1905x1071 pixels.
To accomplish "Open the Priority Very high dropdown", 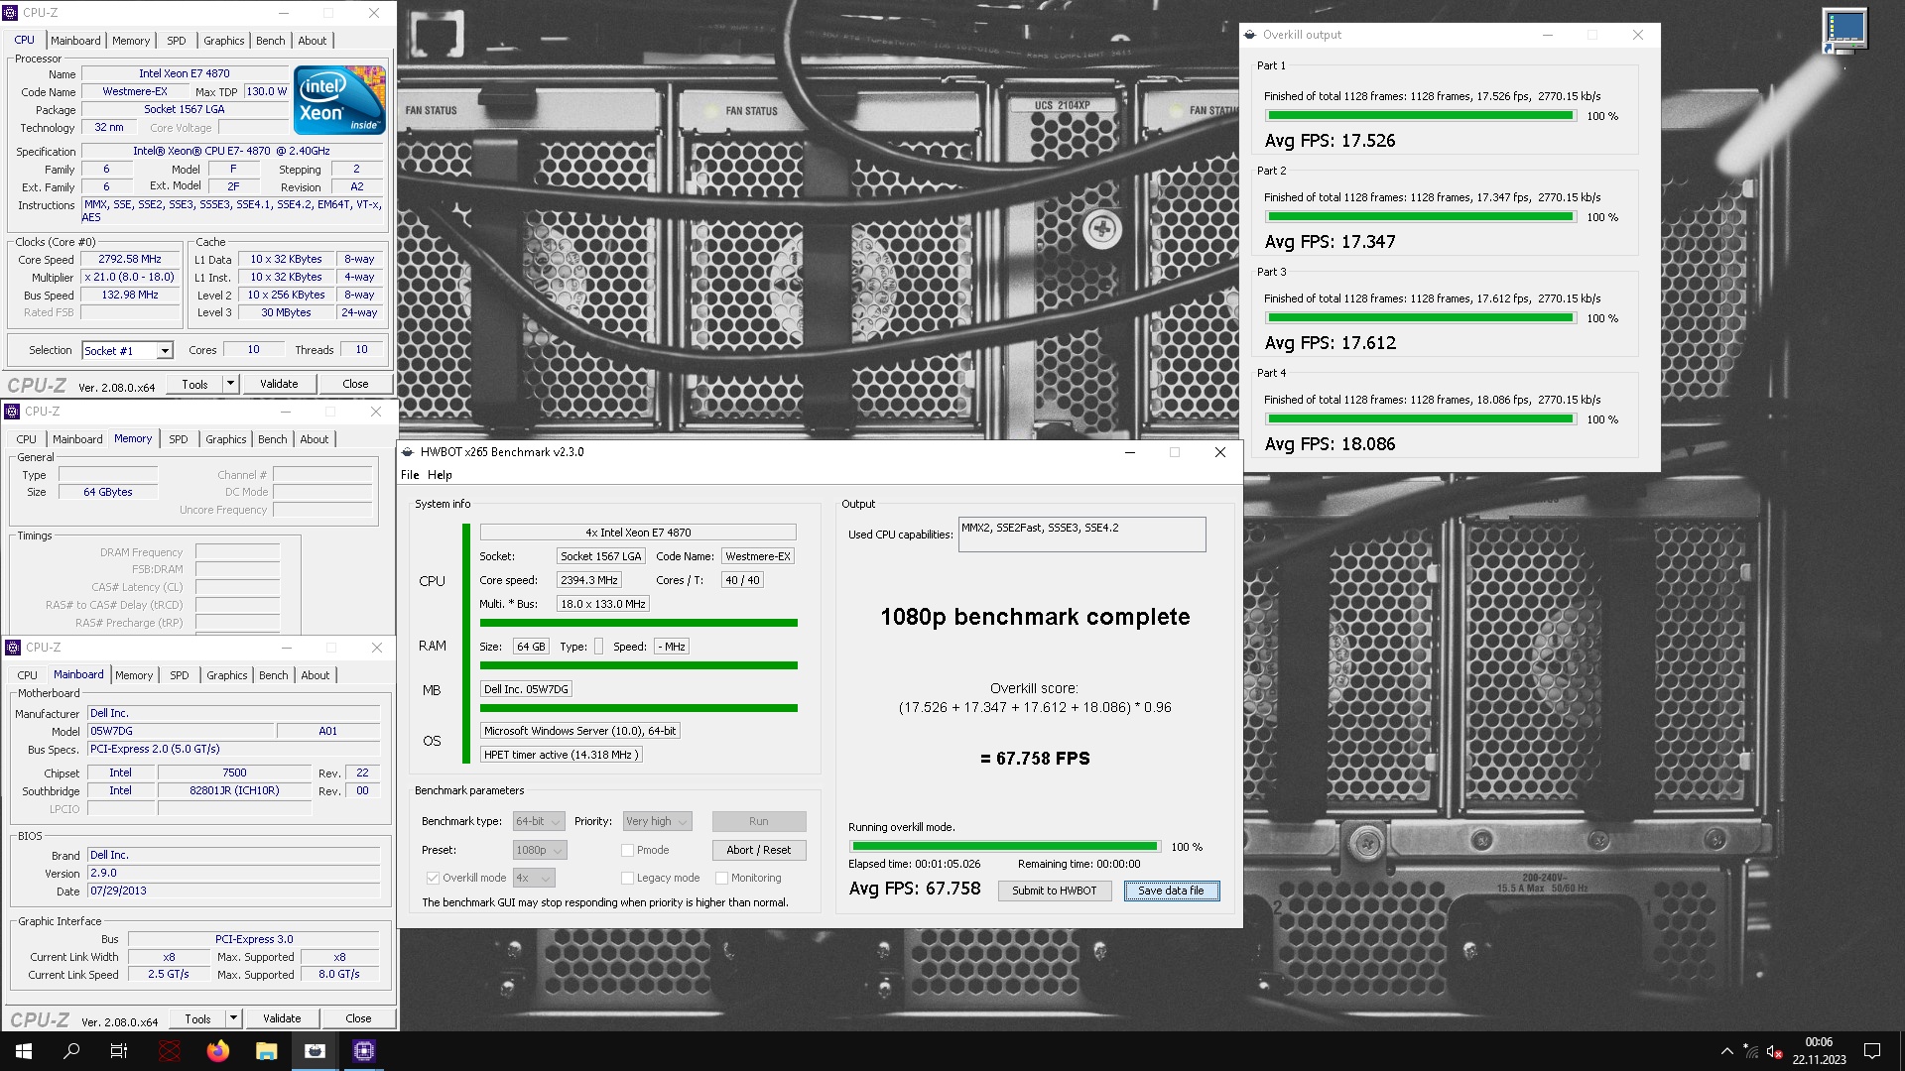I will coord(657,821).
